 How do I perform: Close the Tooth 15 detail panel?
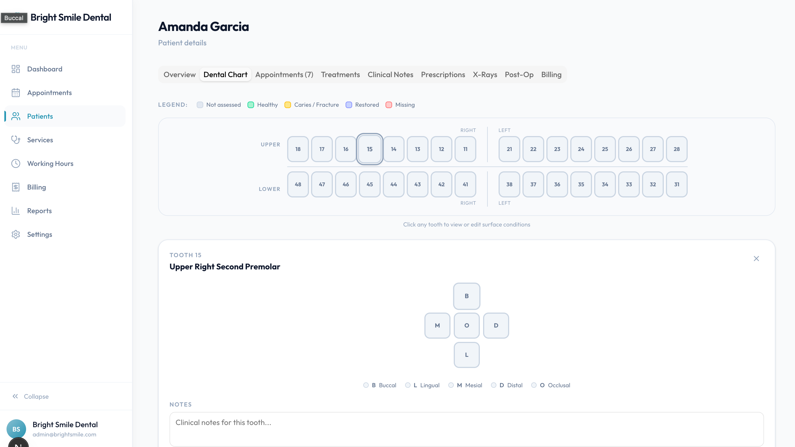(x=756, y=259)
